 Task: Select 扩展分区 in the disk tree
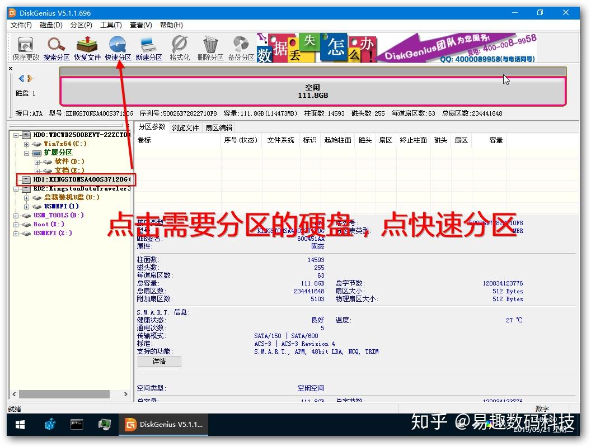point(58,153)
